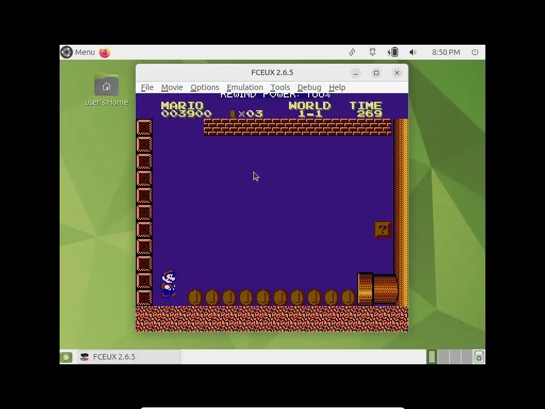Click the question mark block in game
This screenshot has width=545, height=409.
click(383, 230)
